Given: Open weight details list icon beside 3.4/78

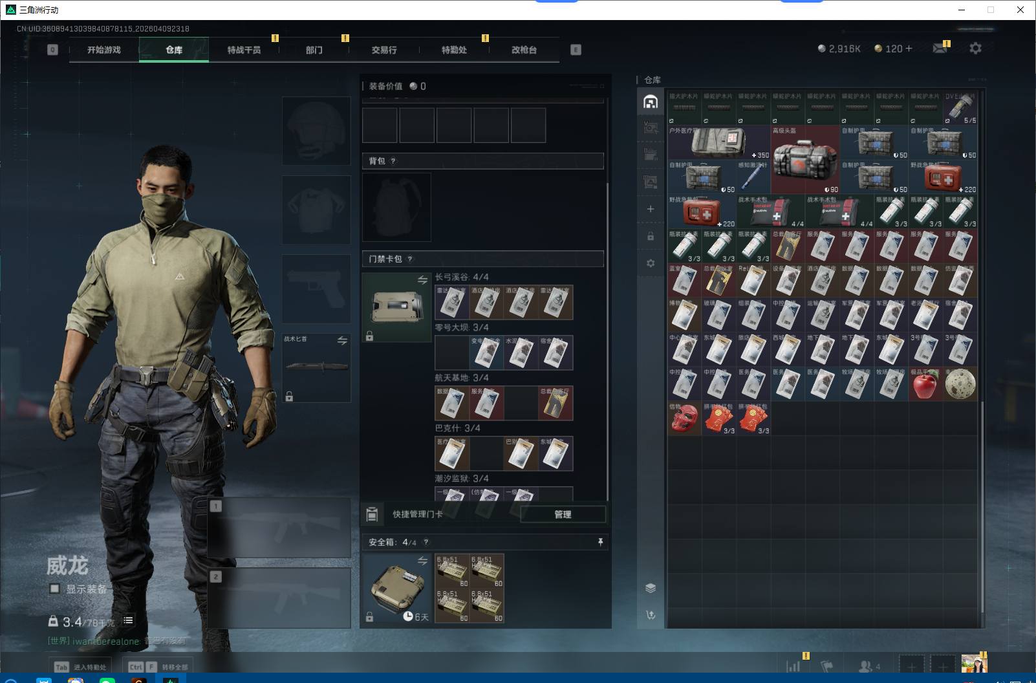Looking at the screenshot, I should click(x=128, y=621).
